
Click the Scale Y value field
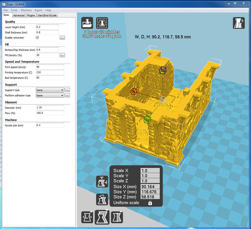point(150,176)
